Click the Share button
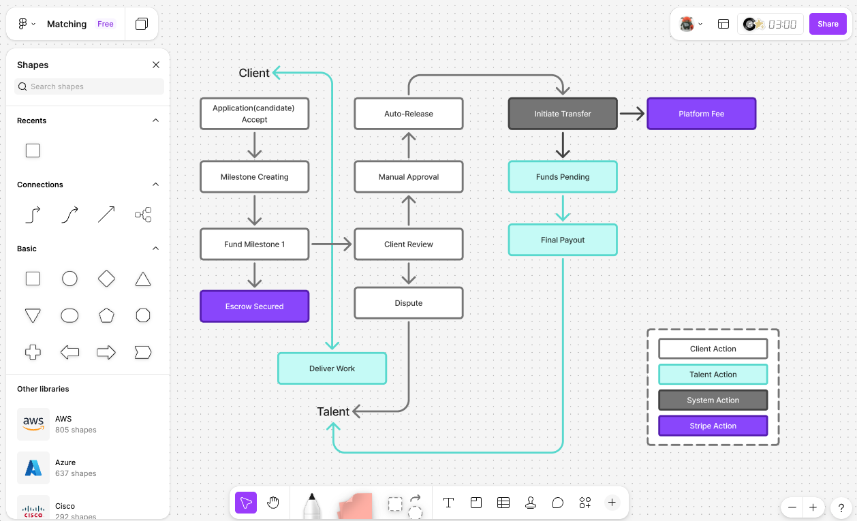The image size is (857, 521). click(828, 24)
